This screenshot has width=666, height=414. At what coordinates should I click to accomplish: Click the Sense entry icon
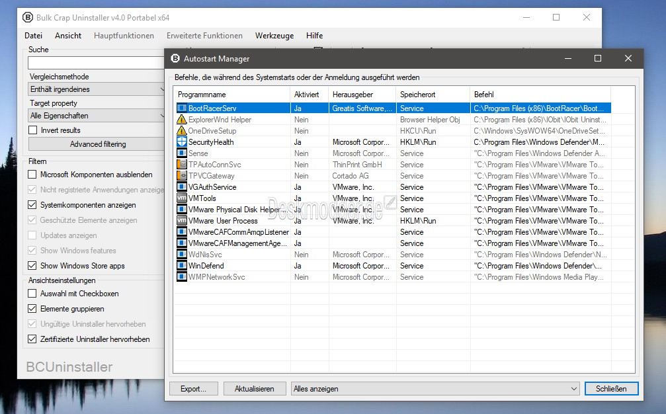pos(182,153)
